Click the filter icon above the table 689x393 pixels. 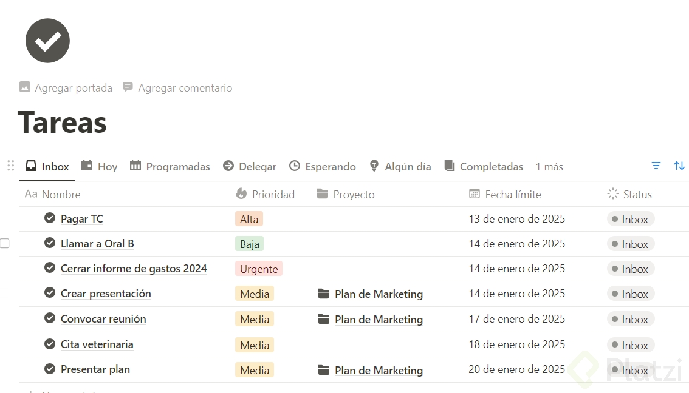pyautogui.click(x=656, y=166)
